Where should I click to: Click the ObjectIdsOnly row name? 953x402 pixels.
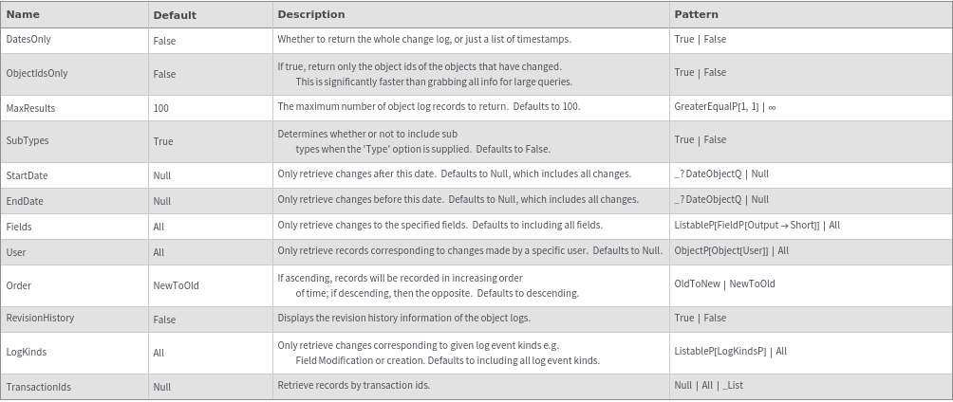coord(37,73)
